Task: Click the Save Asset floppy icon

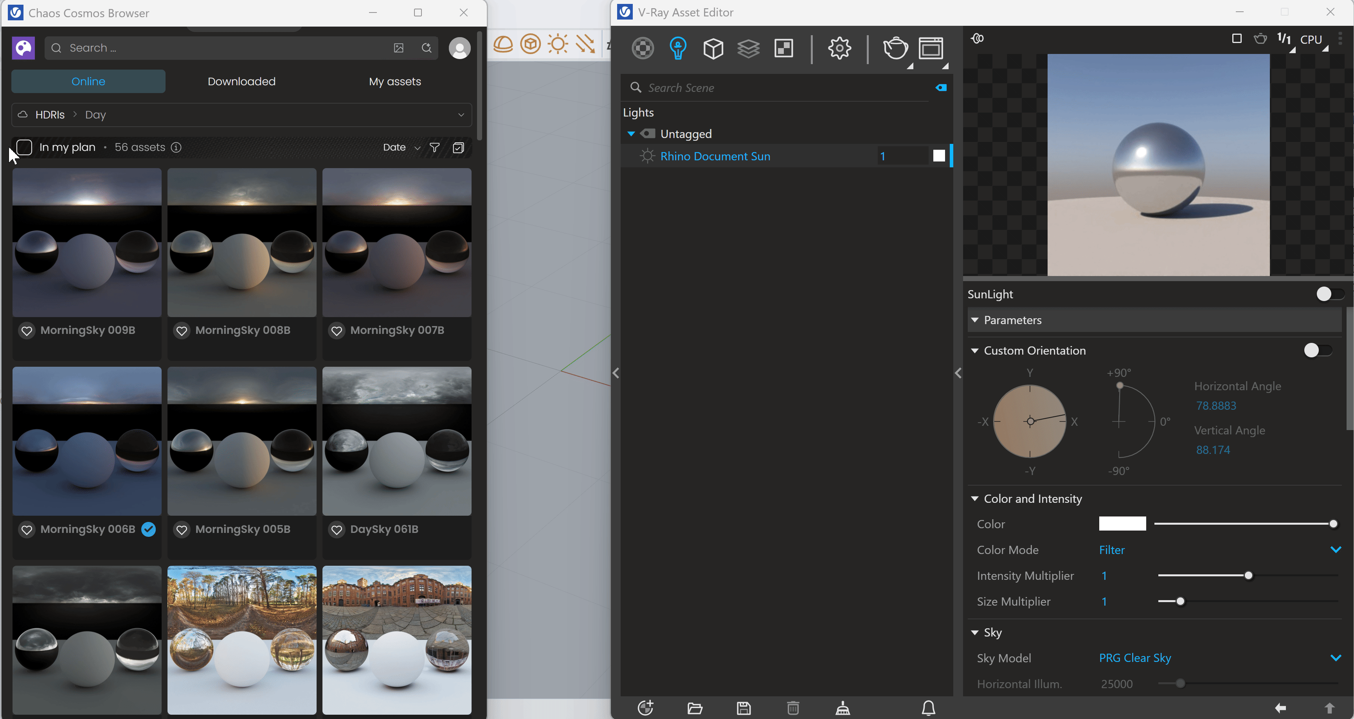Action: click(x=744, y=708)
